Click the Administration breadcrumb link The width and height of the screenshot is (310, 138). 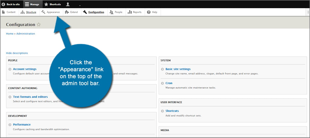click(x=25, y=34)
